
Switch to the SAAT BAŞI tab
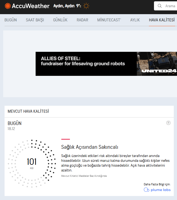[35, 20]
